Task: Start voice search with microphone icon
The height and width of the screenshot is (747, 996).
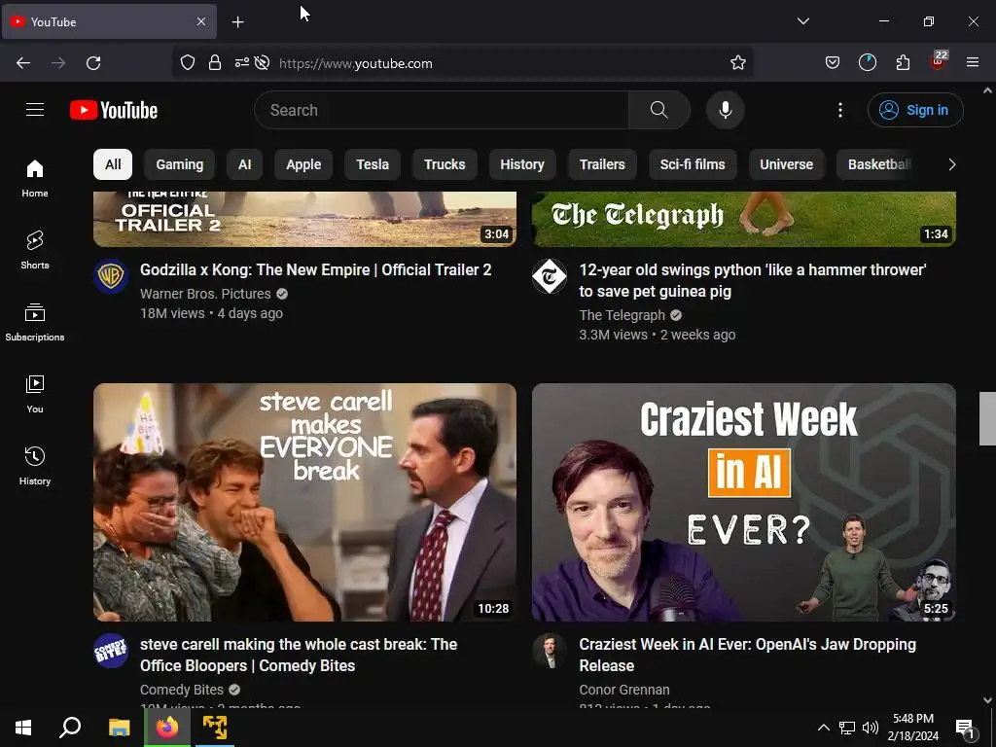Action: click(726, 110)
